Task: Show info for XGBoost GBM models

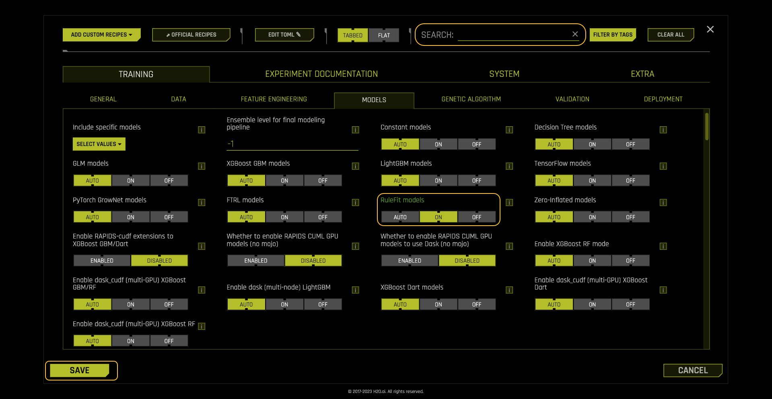Action: (356, 166)
